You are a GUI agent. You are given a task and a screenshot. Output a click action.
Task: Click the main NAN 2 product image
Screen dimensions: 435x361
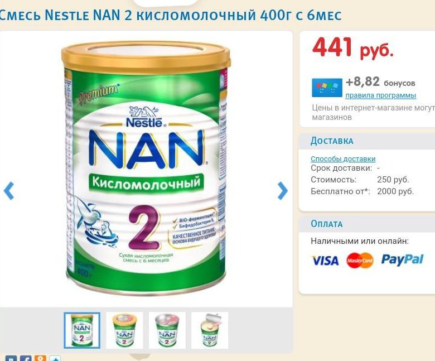click(146, 168)
